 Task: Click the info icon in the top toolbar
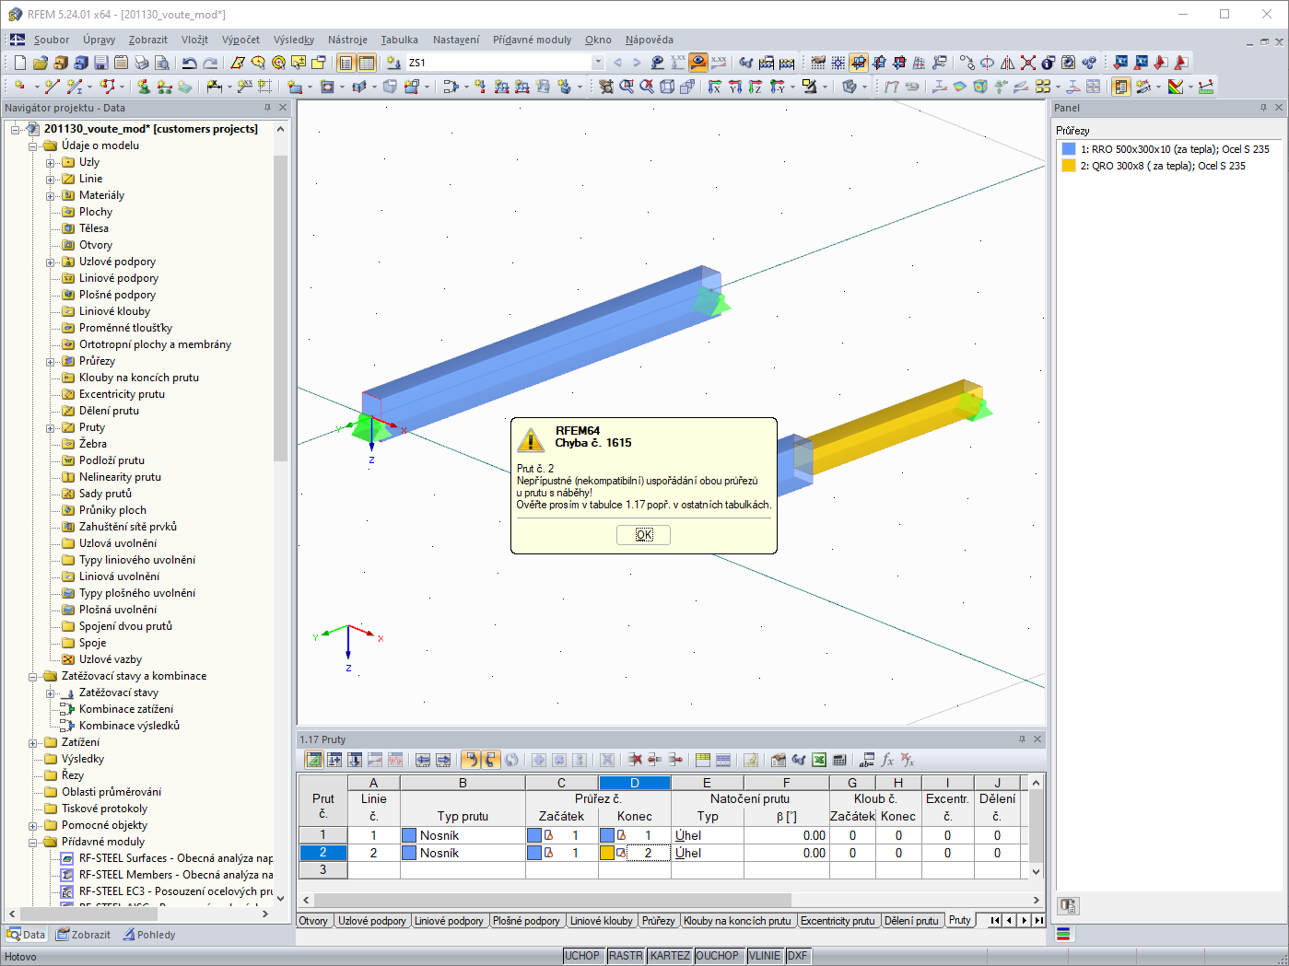[x=1049, y=63]
